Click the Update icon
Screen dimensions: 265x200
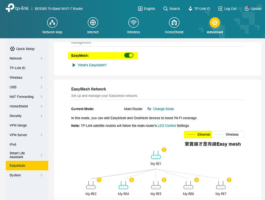coord(247,9)
